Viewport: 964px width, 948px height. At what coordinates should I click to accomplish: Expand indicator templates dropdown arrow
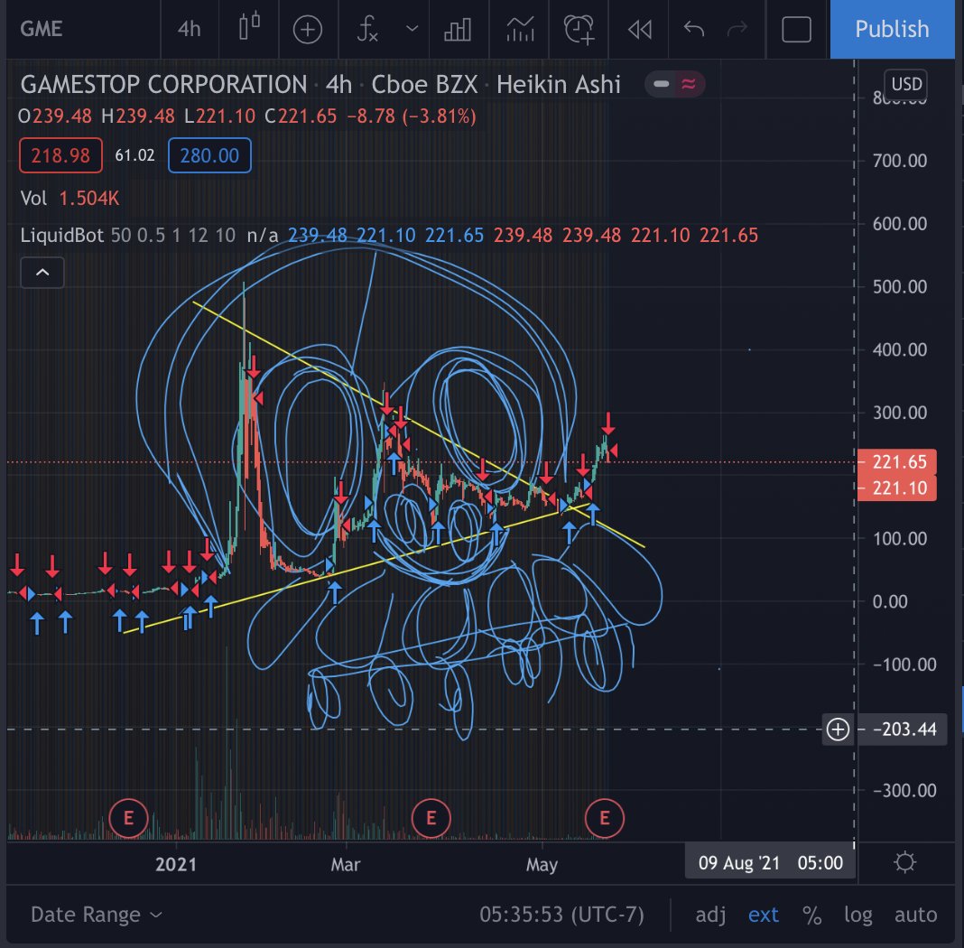pyautogui.click(x=412, y=28)
